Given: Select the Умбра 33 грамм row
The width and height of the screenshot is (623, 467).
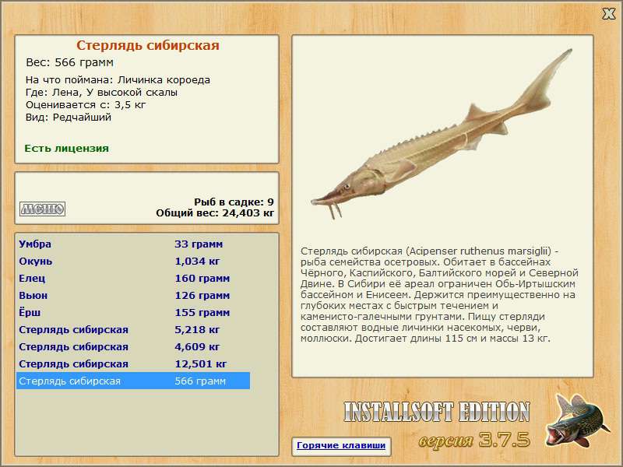Looking at the screenshot, I should [x=133, y=244].
